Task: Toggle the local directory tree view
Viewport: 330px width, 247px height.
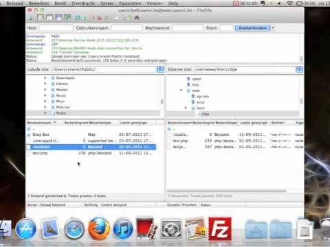Action: [49, 18]
